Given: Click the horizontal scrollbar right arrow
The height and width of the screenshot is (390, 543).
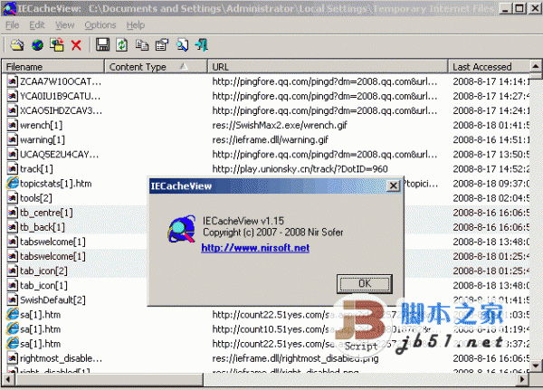Looking at the screenshot, I should tap(523, 379).
